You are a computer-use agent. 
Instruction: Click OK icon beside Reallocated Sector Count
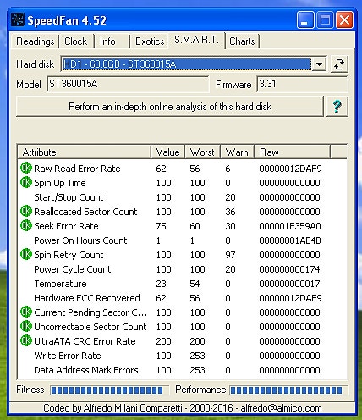tap(26, 212)
